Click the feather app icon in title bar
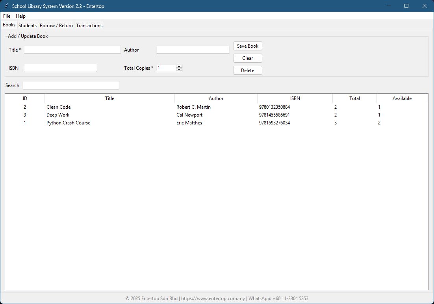The height and width of the screenshot is (304, 434). pos(6,6)
